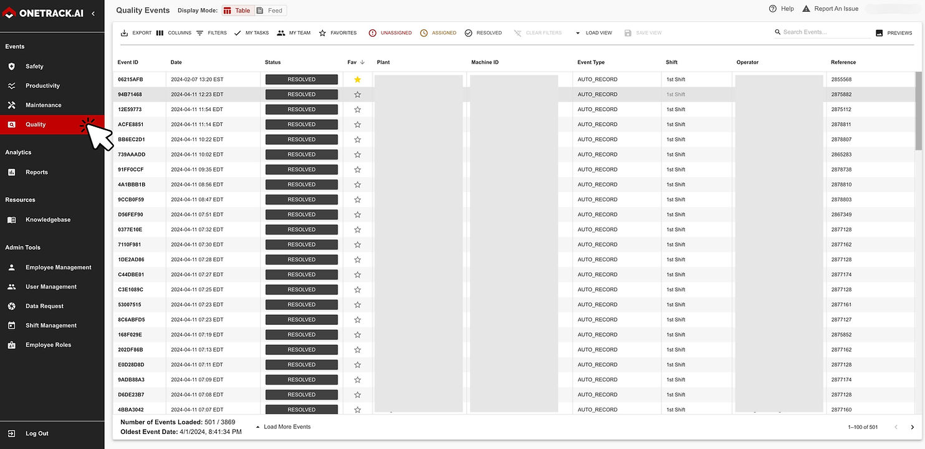Toggle the Resolved filter in toolbar

click(x=468, y=32)
